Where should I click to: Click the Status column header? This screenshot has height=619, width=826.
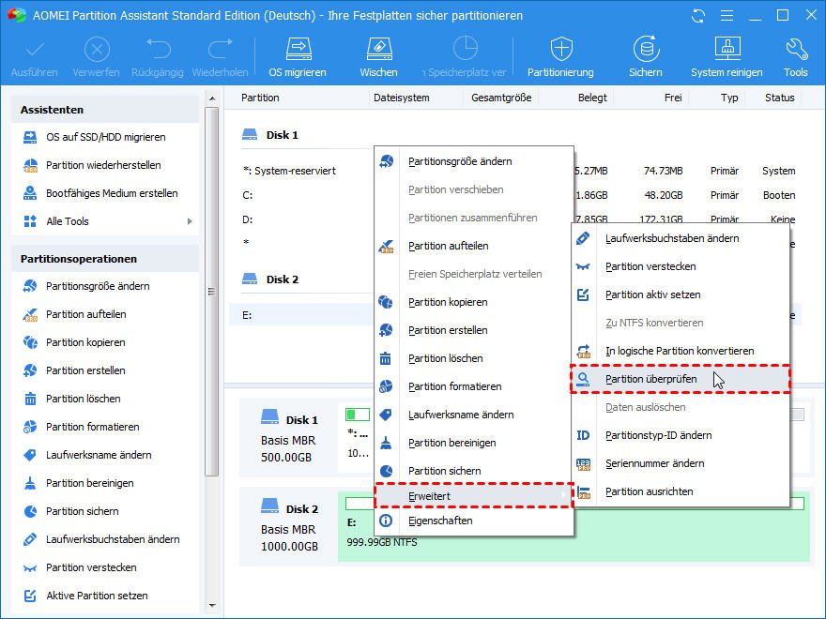coord(780,98)
